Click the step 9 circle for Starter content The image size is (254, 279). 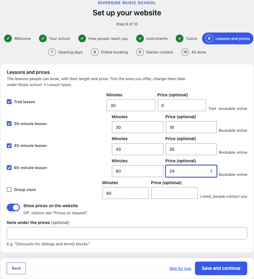click(140, 52)
